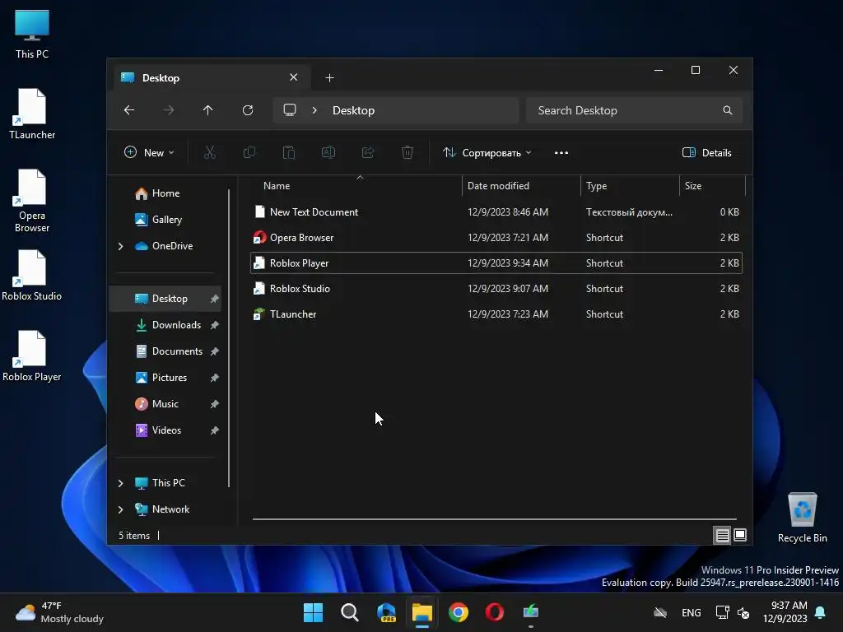The image size is (843, 632).
Task: Open Chrome from the taskbar
Action: pos(459,612)
